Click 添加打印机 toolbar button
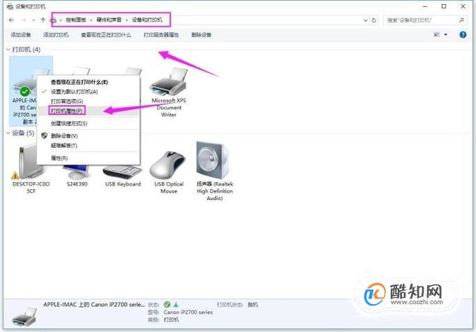The width and height of the screenshot is (476, 332). 56,35
